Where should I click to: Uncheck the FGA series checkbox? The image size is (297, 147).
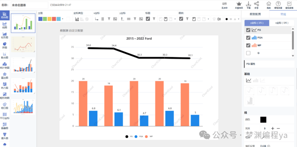[248, 38]
